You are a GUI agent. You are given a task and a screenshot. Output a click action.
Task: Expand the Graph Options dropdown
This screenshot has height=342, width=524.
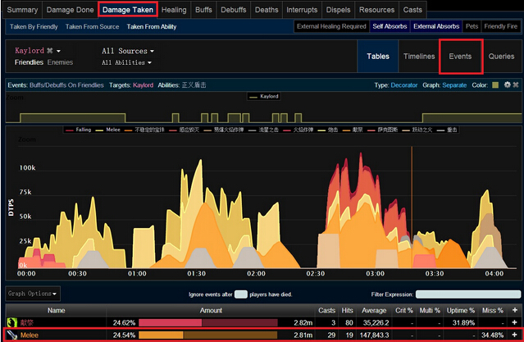33,294
